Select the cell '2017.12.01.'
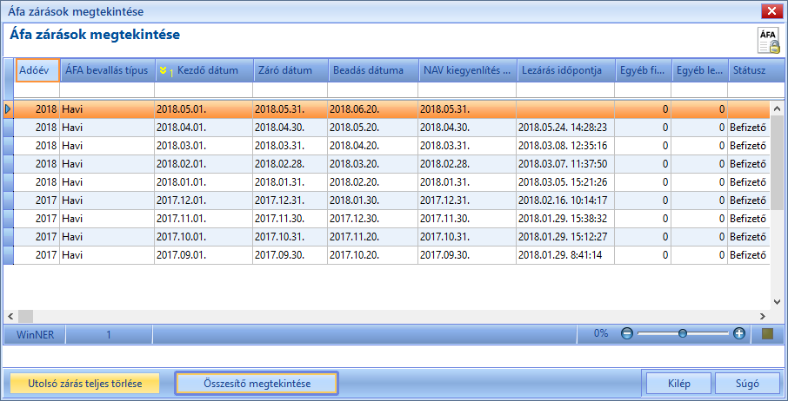This screenshot has width=788, height=401. [204, 200]
